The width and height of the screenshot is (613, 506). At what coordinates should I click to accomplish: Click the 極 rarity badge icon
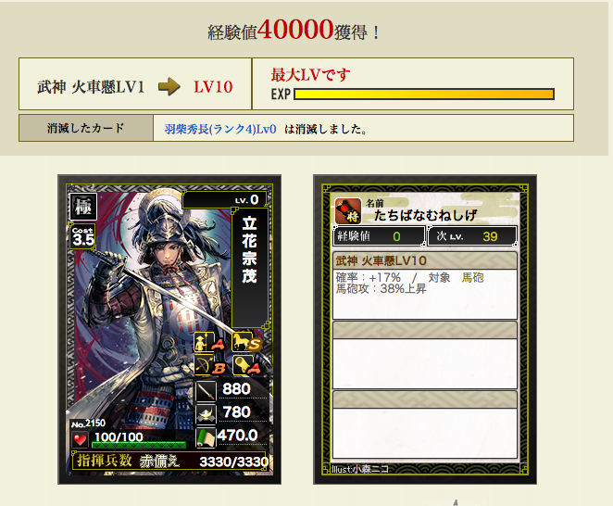coord(83,207)
